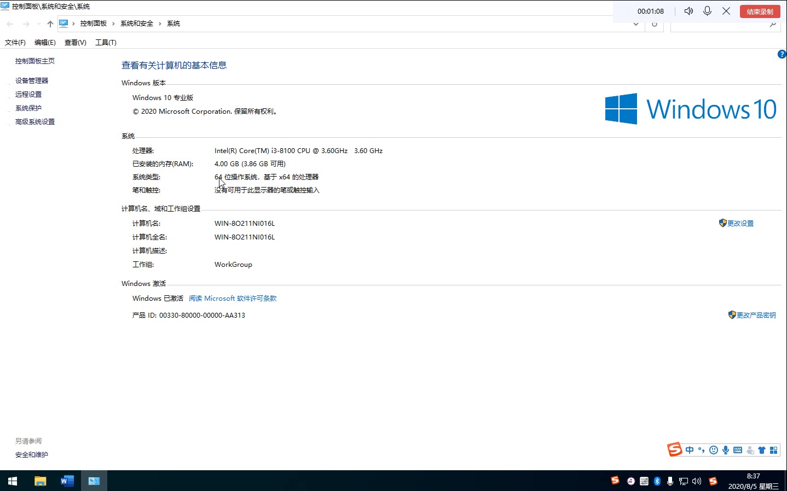Open the 工具(T) menu
This screenshot has height=491, width=787.
[106, 42]
